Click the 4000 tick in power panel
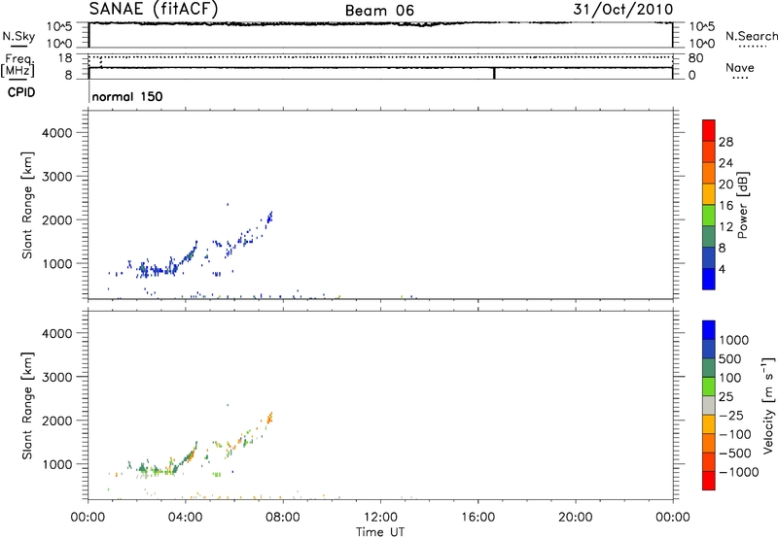The image size is (778, 538). [57, 133]
